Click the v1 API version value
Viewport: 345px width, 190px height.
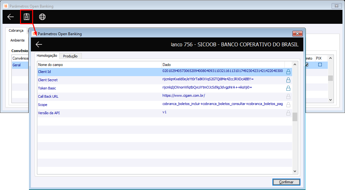coord(164,112)
